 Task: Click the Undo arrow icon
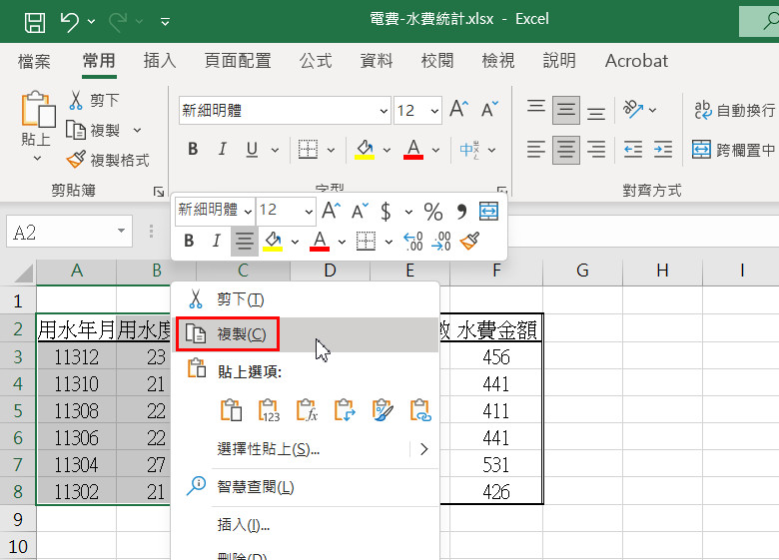click(x=69, y=20)
